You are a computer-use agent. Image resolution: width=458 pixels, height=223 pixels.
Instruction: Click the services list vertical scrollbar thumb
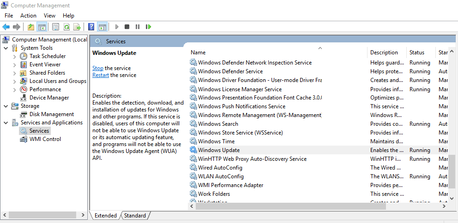452,171
